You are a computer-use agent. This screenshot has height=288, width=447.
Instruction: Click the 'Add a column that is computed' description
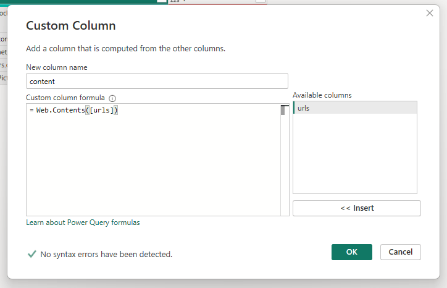point(125,48)
